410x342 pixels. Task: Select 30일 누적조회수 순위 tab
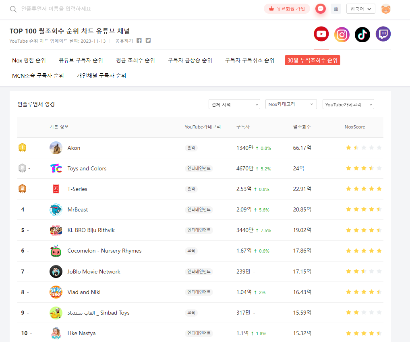pos(312,60)
